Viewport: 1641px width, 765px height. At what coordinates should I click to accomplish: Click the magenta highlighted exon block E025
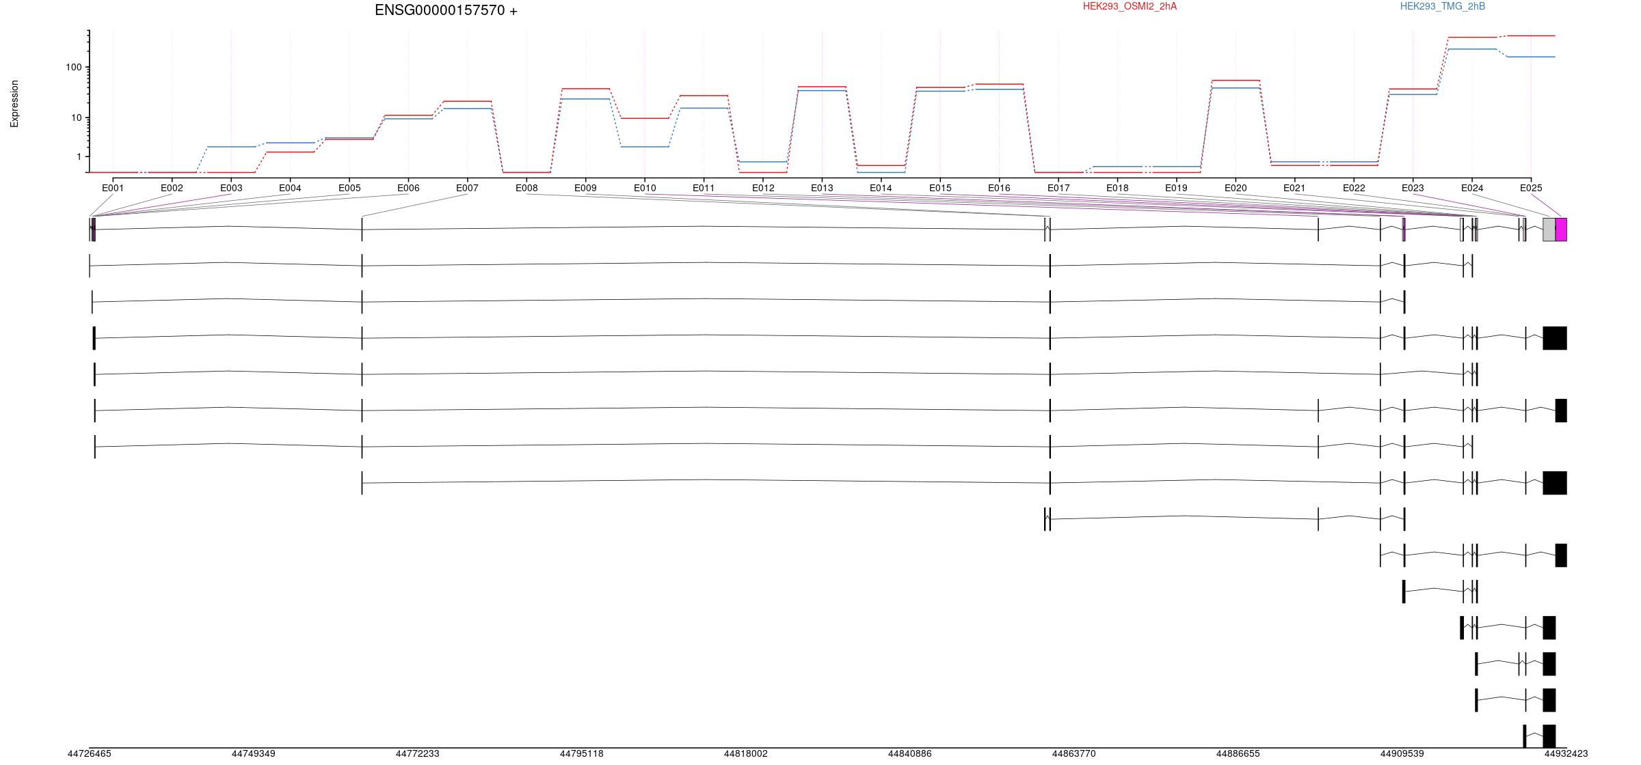click(x=1561, y=229)
